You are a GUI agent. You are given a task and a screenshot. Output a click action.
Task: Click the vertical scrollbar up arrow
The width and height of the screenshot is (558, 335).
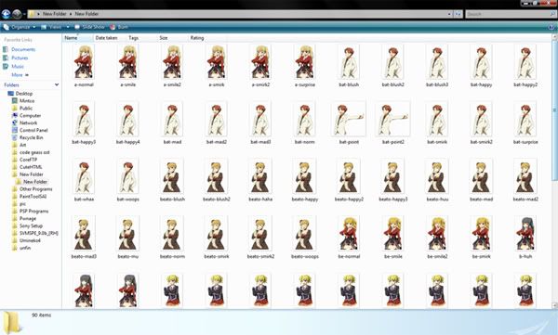pos(555,37)
